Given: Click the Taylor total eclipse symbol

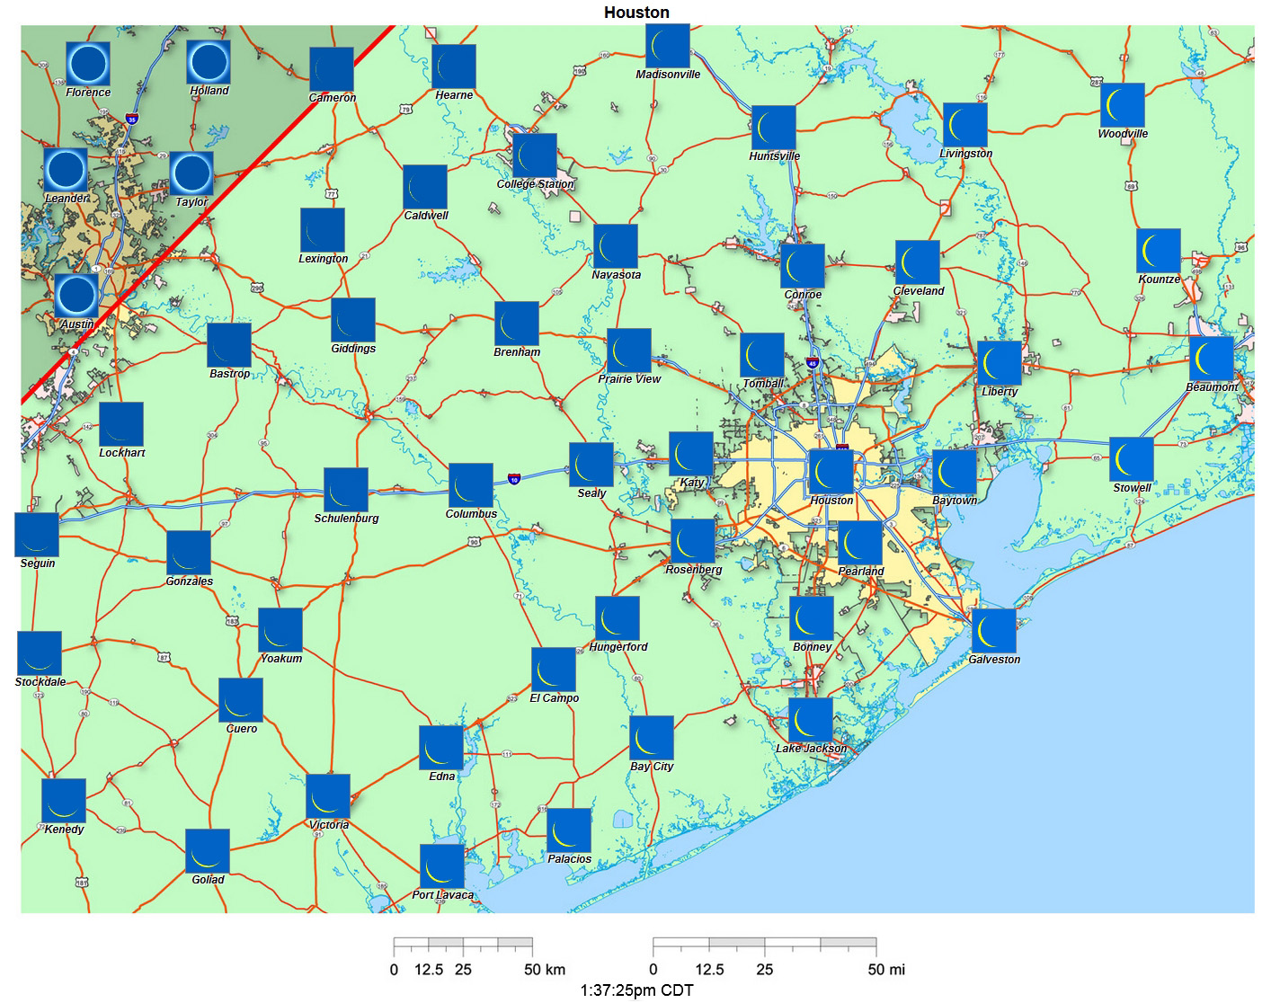Looking at the screenshot, I should (x=191, y=174).
